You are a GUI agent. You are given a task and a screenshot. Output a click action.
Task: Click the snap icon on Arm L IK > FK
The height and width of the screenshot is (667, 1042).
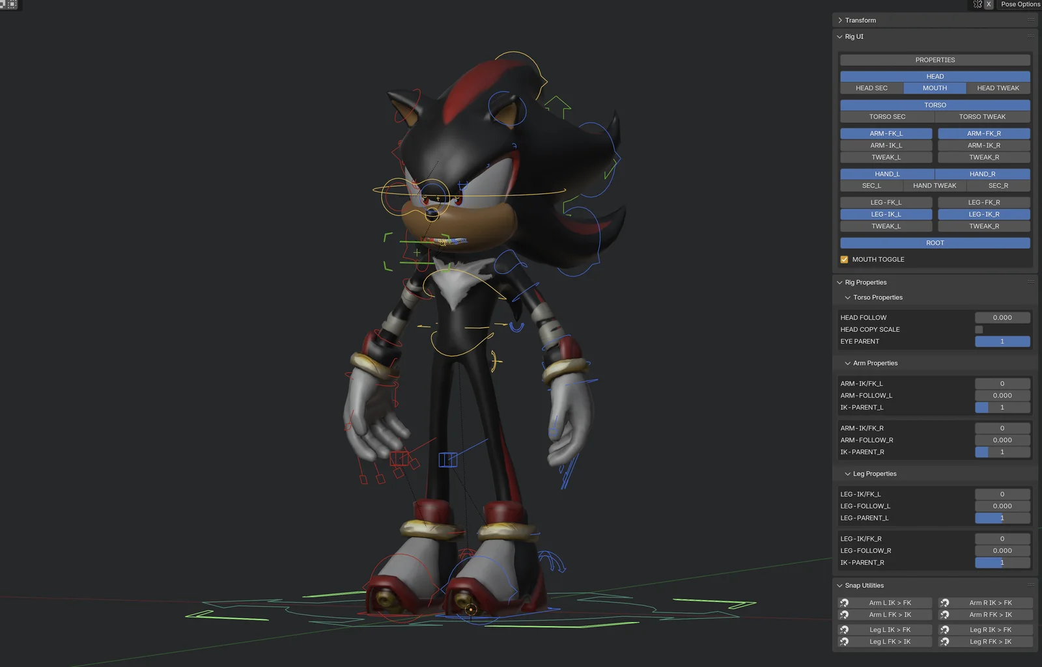coord(845,603)
